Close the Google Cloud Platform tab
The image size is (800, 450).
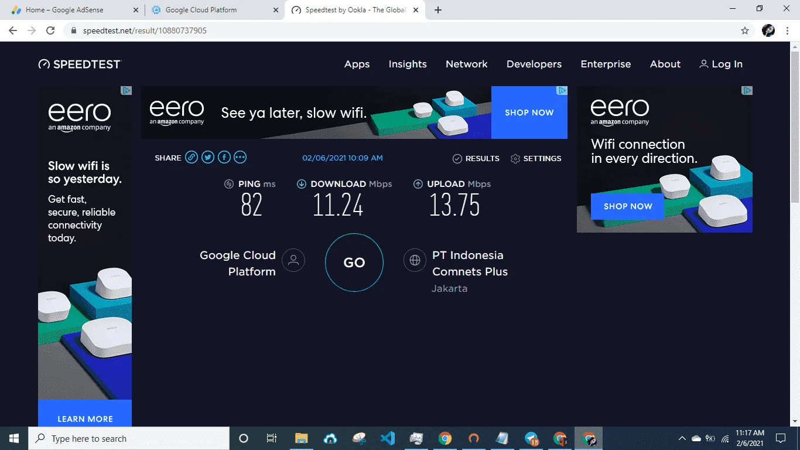tap(276, 10)
